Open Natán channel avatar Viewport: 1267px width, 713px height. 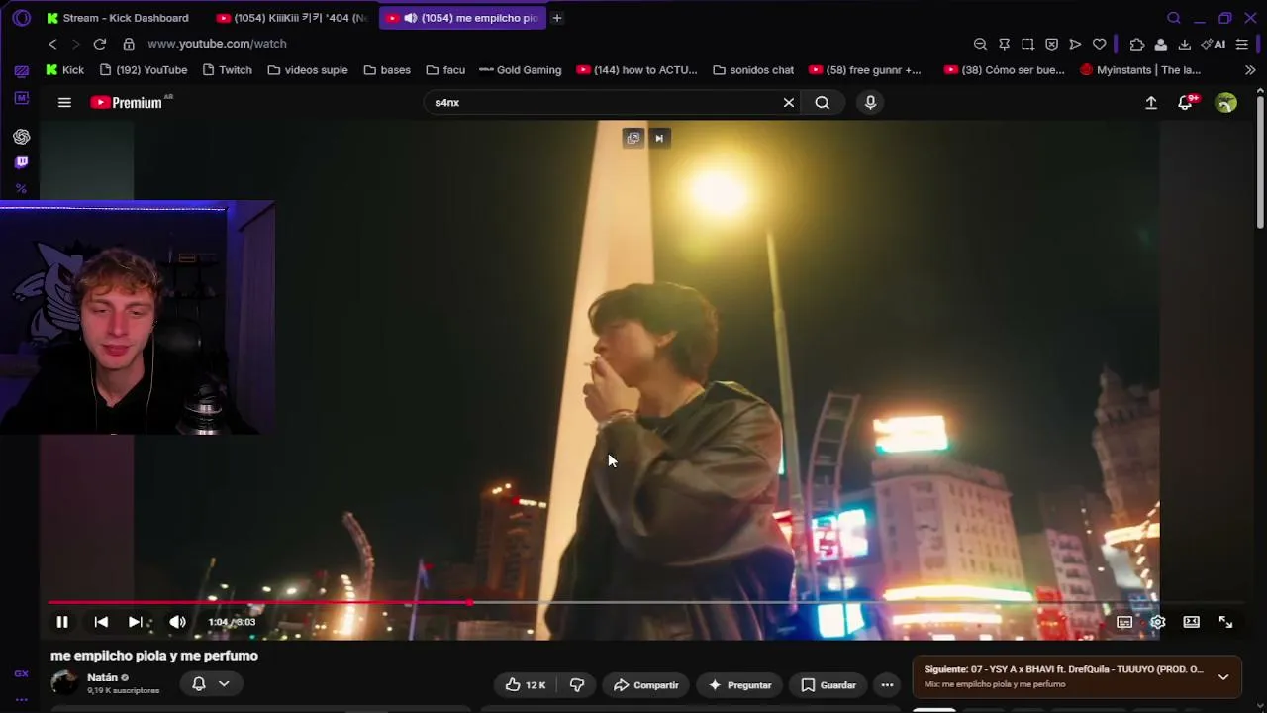pos(64,683)
